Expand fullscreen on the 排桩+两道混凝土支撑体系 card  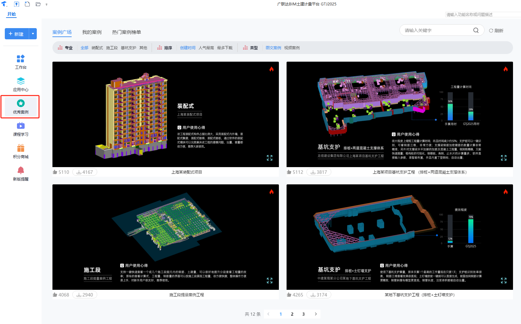click(504, 158)
